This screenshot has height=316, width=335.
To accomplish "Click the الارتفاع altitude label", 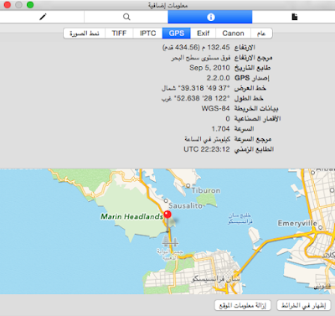I will (x=245, y=48).
